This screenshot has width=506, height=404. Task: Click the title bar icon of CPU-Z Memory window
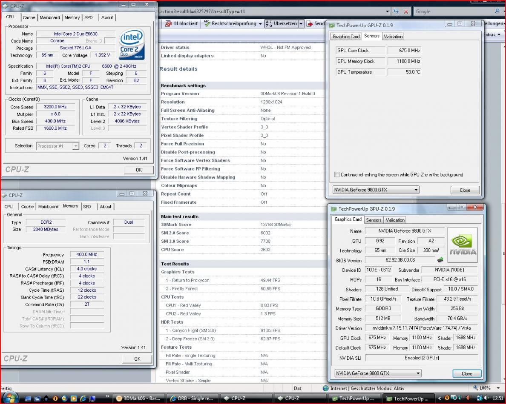tap(4, 195)
